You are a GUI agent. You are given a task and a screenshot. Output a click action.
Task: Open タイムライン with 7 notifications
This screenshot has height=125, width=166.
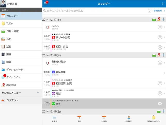coord(21,77)
